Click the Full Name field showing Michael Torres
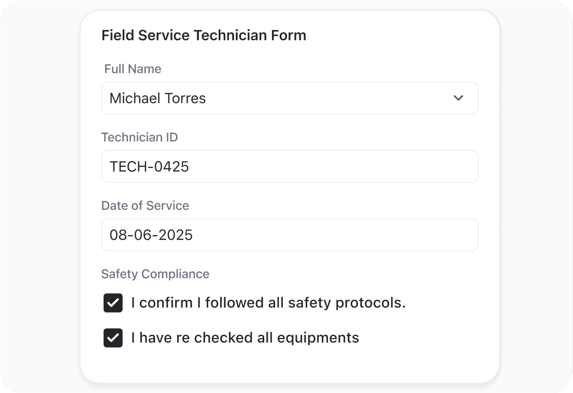573x393 pixels. tap(290, 98)
